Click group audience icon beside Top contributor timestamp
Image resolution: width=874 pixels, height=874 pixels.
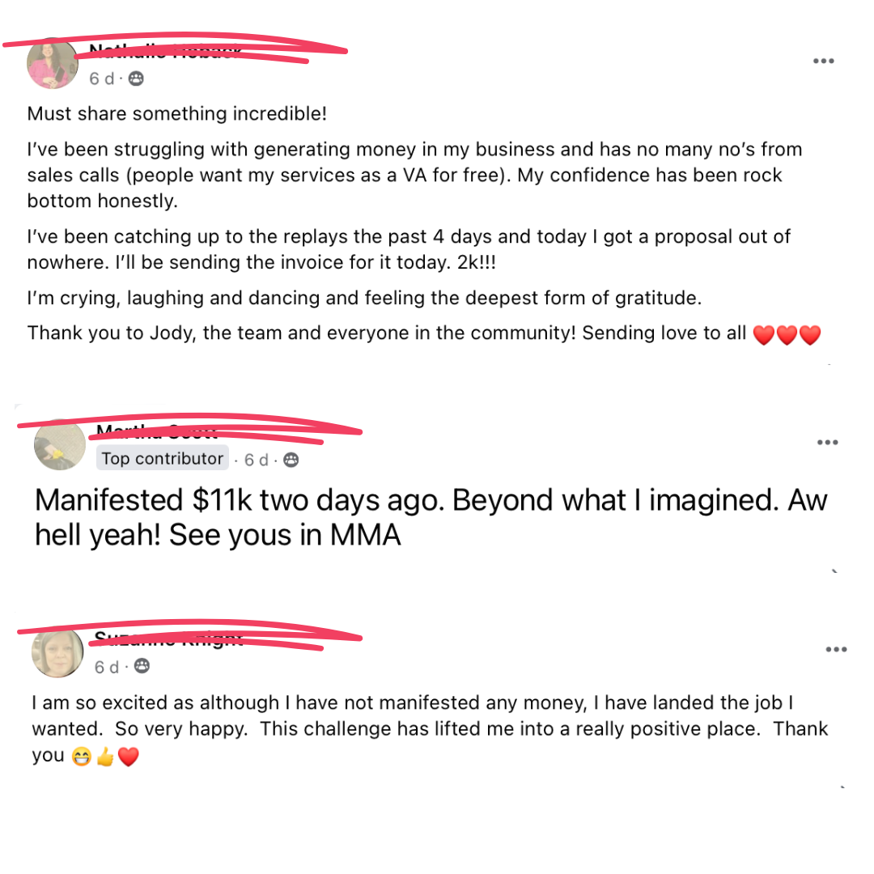[x=291, y=460]
